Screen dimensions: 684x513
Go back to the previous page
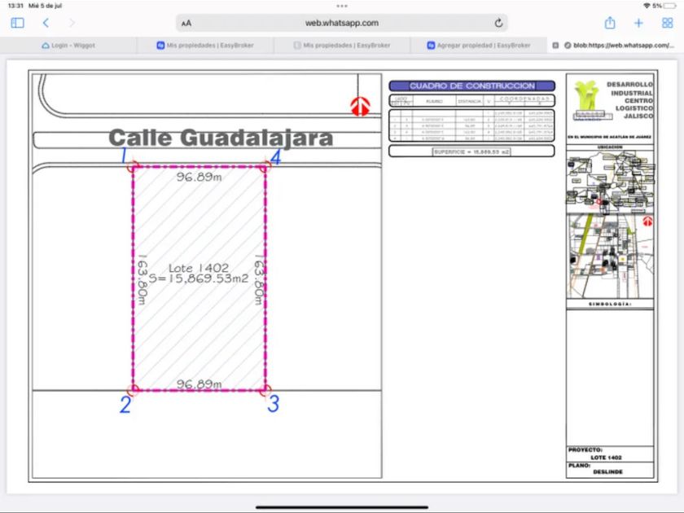46,23
